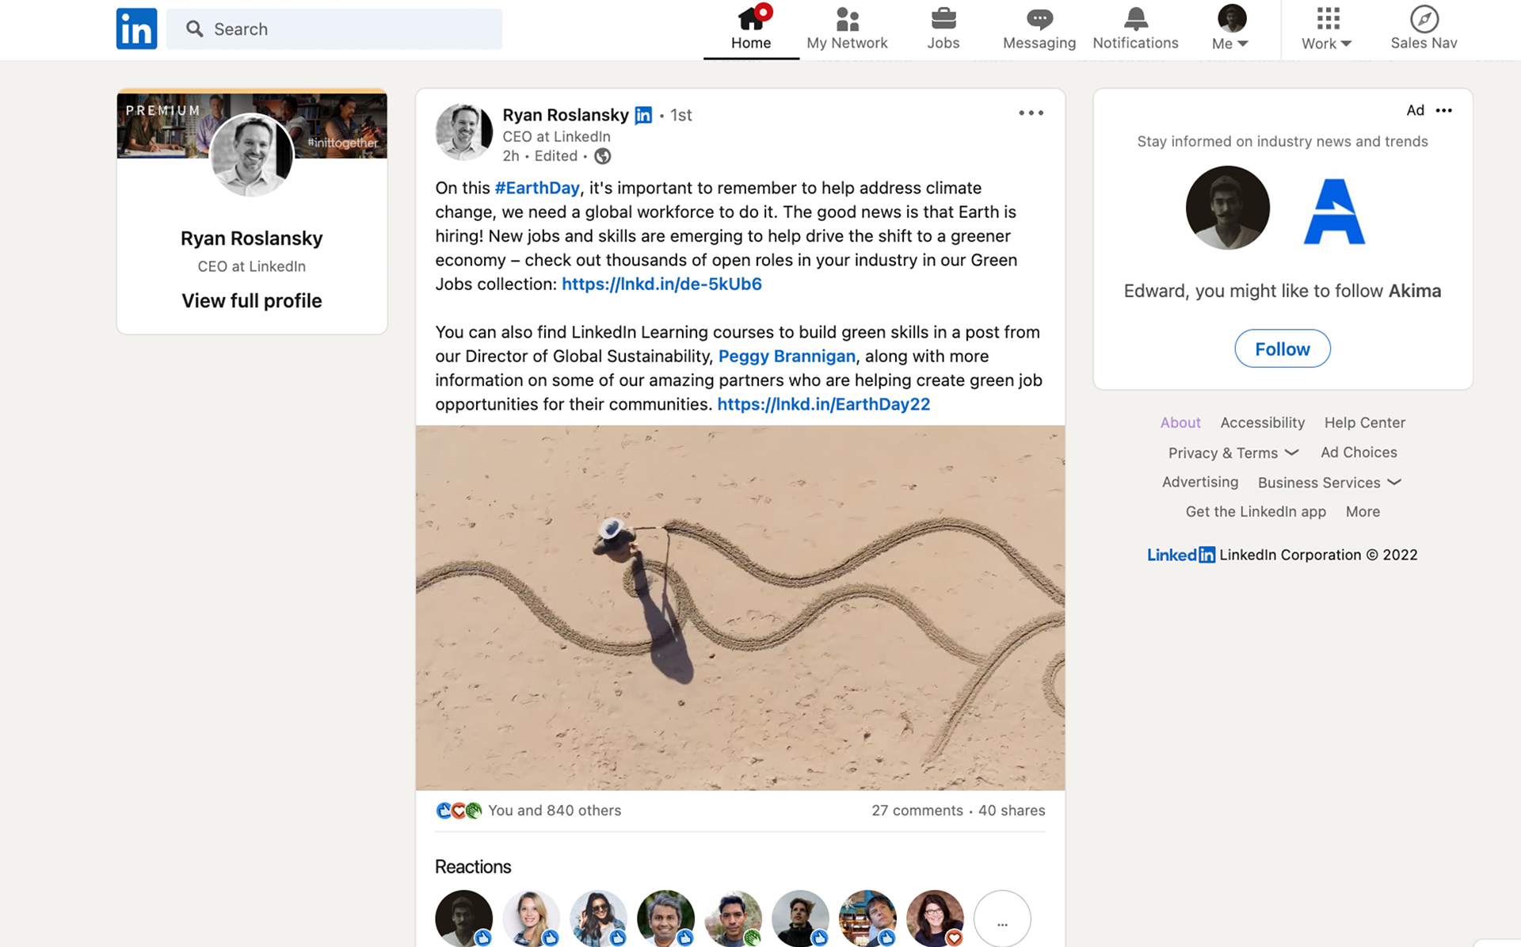Open the ad options three-dot menu
1521x947 pixels.
(x=1444, y=110)
